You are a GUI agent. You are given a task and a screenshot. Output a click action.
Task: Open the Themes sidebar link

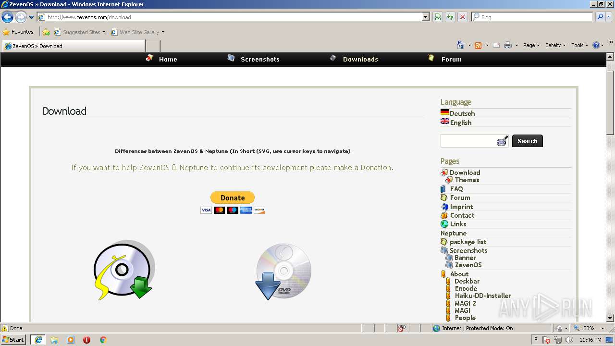tap(467, 180)
